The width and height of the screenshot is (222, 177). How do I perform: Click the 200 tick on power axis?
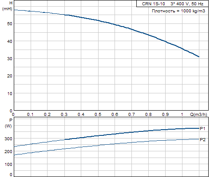(x=8, y=152)
